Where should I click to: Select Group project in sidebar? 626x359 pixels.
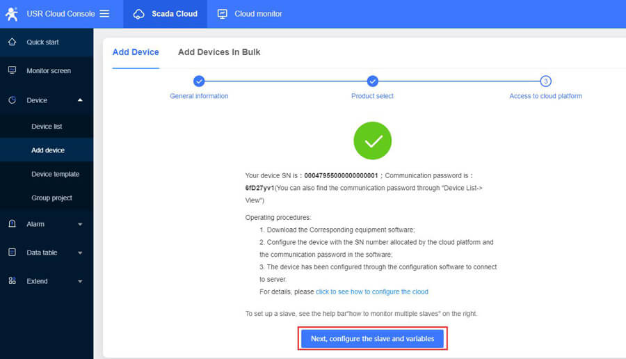pos(47,198)
